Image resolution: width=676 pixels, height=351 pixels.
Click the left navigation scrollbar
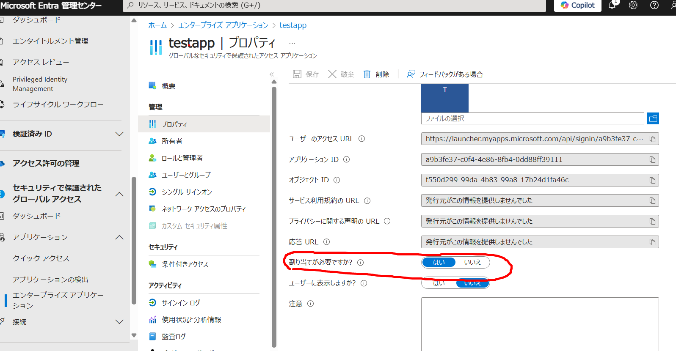coord(134,241)
